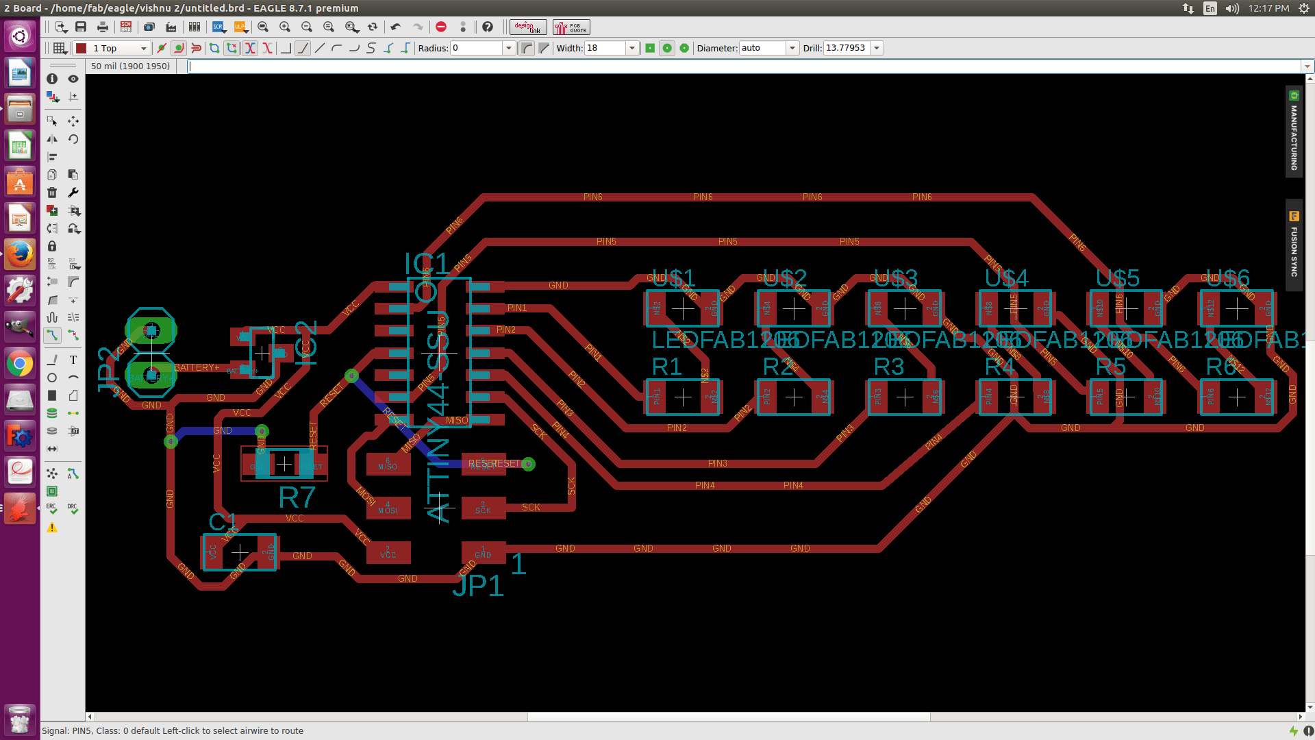Click the red Stop command icon
Viewport: 1315px width, 740px height.
click(441, 27)
